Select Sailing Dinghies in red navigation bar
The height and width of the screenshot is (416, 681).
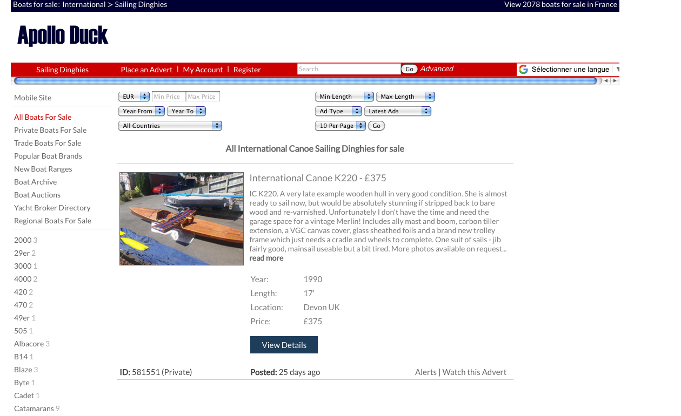tap(63, 70)
